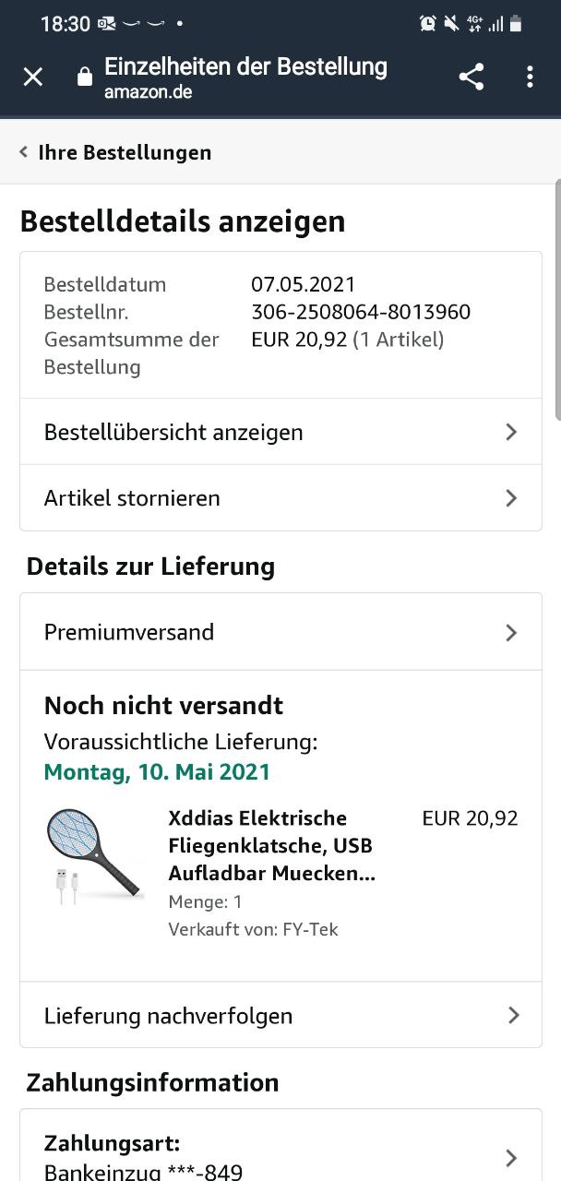
Task: Expand Zahlungsart payment details chevron
Action: pyautogui.click(x=511, y=1157)
